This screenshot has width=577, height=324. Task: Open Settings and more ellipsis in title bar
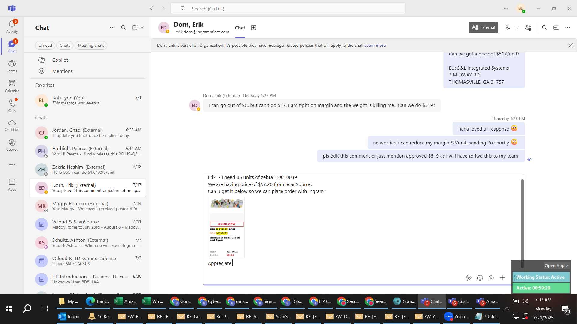(x=506, y=8)
